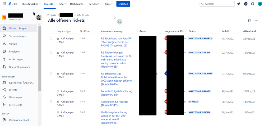Open the settings gear icon
This screenshot has height=126, width=264.
[253, 4]
